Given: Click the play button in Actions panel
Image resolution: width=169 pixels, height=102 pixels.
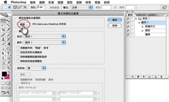Looking at the screenshot, I should (144, 77).
